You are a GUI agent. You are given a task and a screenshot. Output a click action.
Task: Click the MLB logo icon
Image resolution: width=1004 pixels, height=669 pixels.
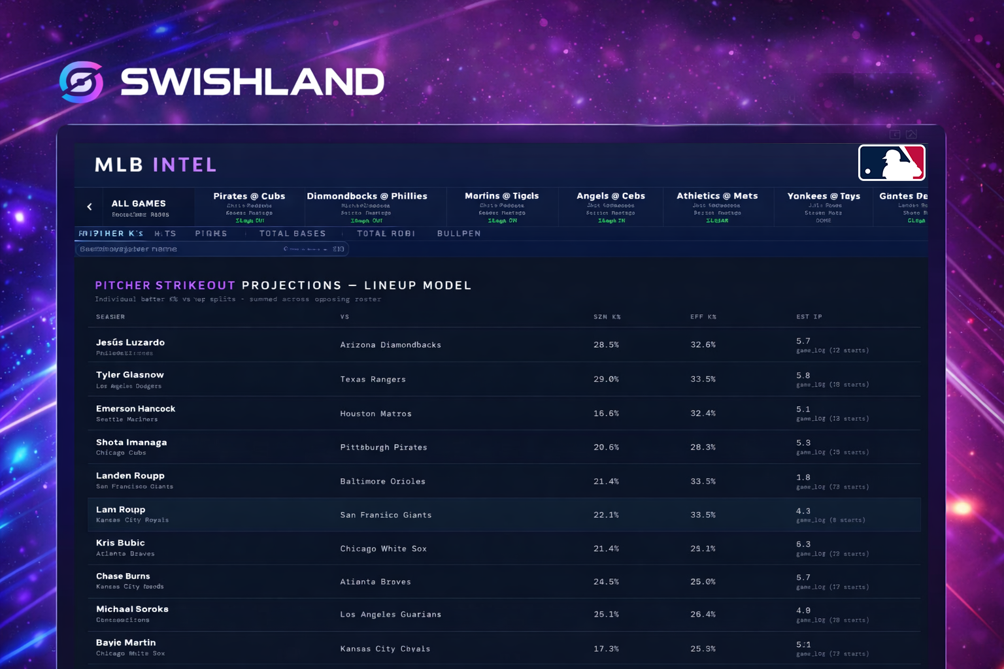[892, 163]
